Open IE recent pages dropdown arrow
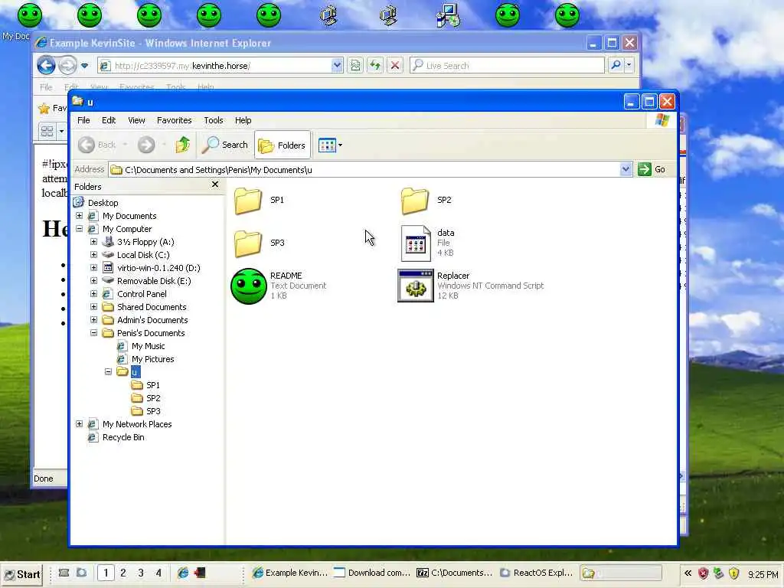784x588 pixels. 84,66
